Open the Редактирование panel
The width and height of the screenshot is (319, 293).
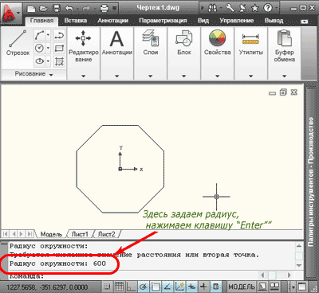click(x=83, y=53)
